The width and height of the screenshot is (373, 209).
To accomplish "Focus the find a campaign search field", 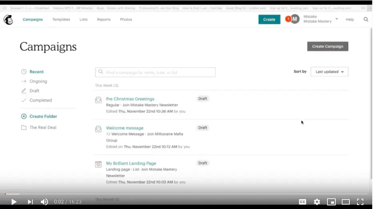I will [155, 72].
